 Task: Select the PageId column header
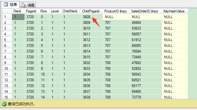click(x=31, y=11)
